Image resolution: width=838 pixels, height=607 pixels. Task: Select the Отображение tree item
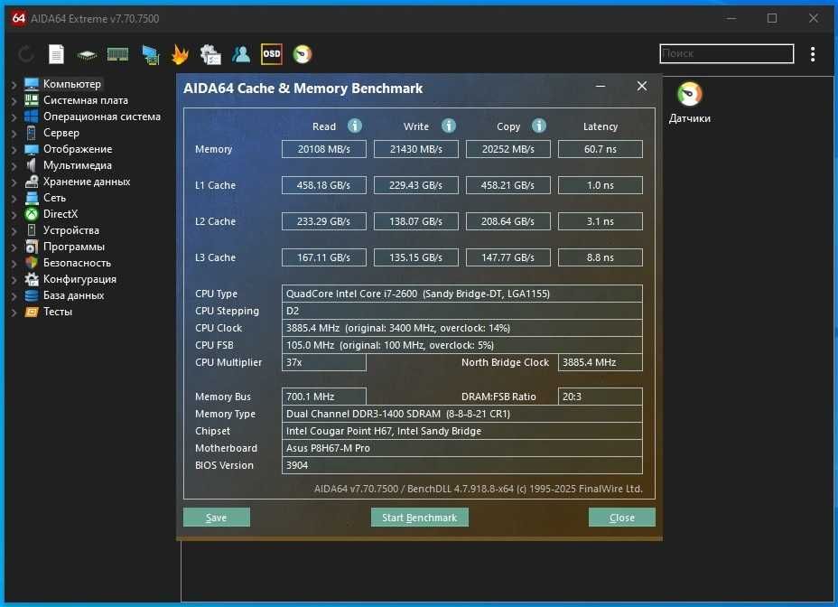[78, 149]
